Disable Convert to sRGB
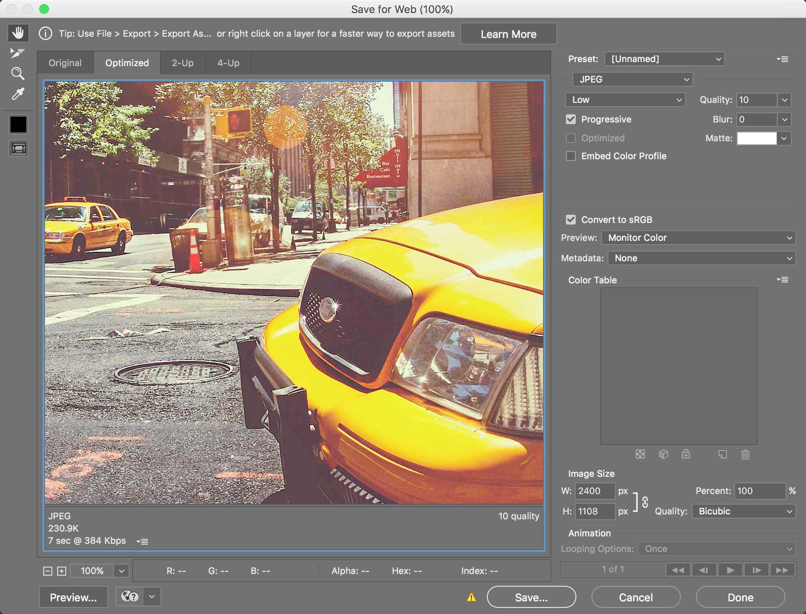Image resolution: width=806 pixels, height=614 pixels. 571,220
